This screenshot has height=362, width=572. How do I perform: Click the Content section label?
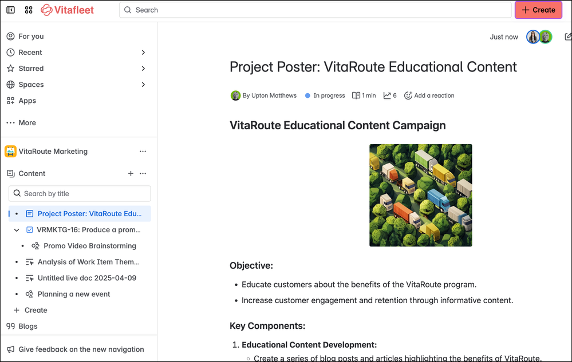coord(31,174)
